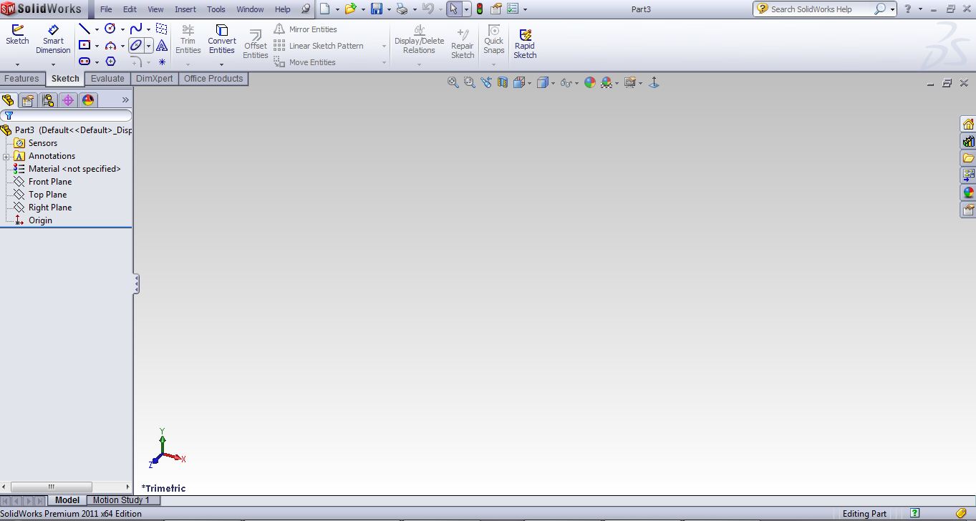Open the File menu

point(106,9)
